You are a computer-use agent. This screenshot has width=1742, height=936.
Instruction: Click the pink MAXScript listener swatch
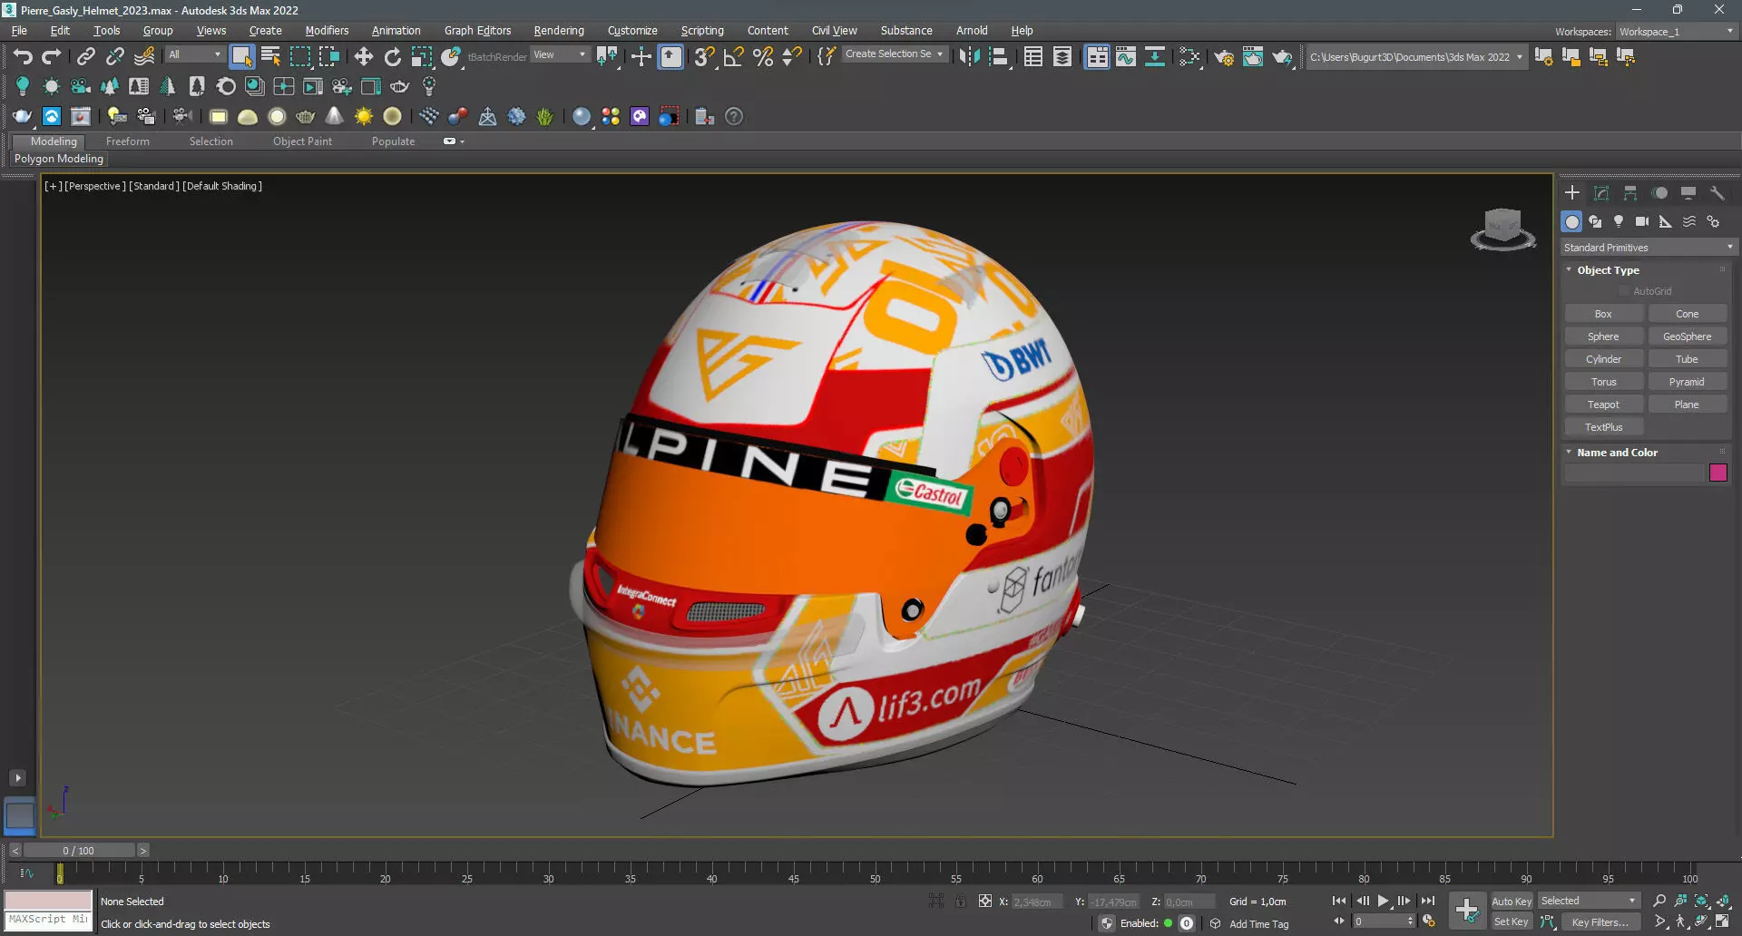point(48,900)
